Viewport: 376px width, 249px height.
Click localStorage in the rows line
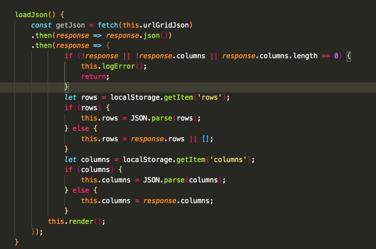coord(135,97)
